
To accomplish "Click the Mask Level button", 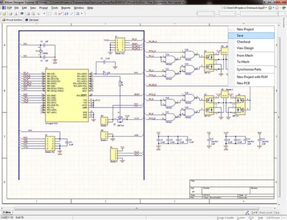I will tap(265, 213).
